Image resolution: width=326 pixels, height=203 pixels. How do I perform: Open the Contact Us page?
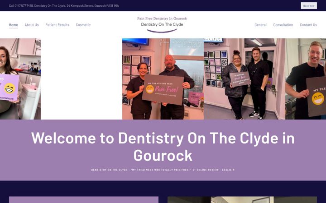tap(308, 25)
